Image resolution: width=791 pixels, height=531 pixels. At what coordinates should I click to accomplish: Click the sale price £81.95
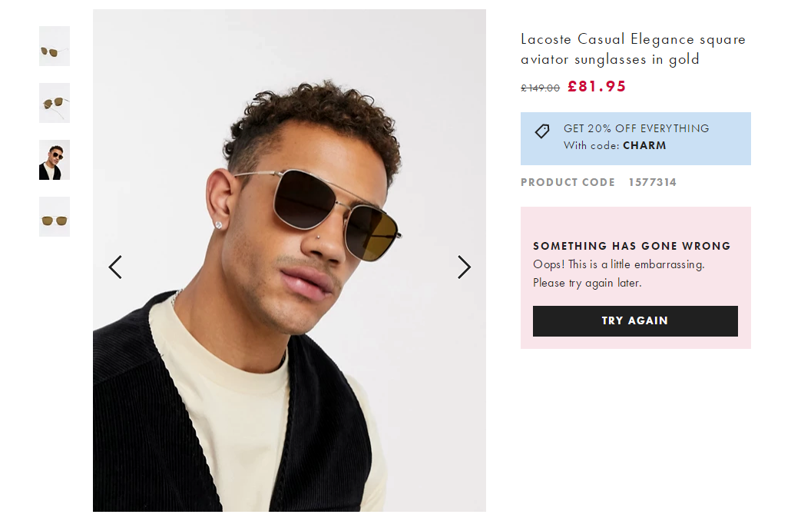597,87
